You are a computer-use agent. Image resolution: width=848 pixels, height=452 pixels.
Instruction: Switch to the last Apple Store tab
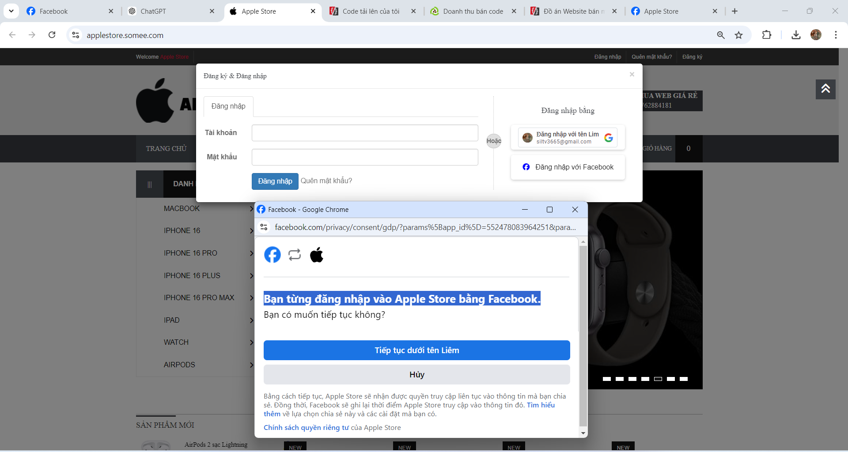pos(671,11)
